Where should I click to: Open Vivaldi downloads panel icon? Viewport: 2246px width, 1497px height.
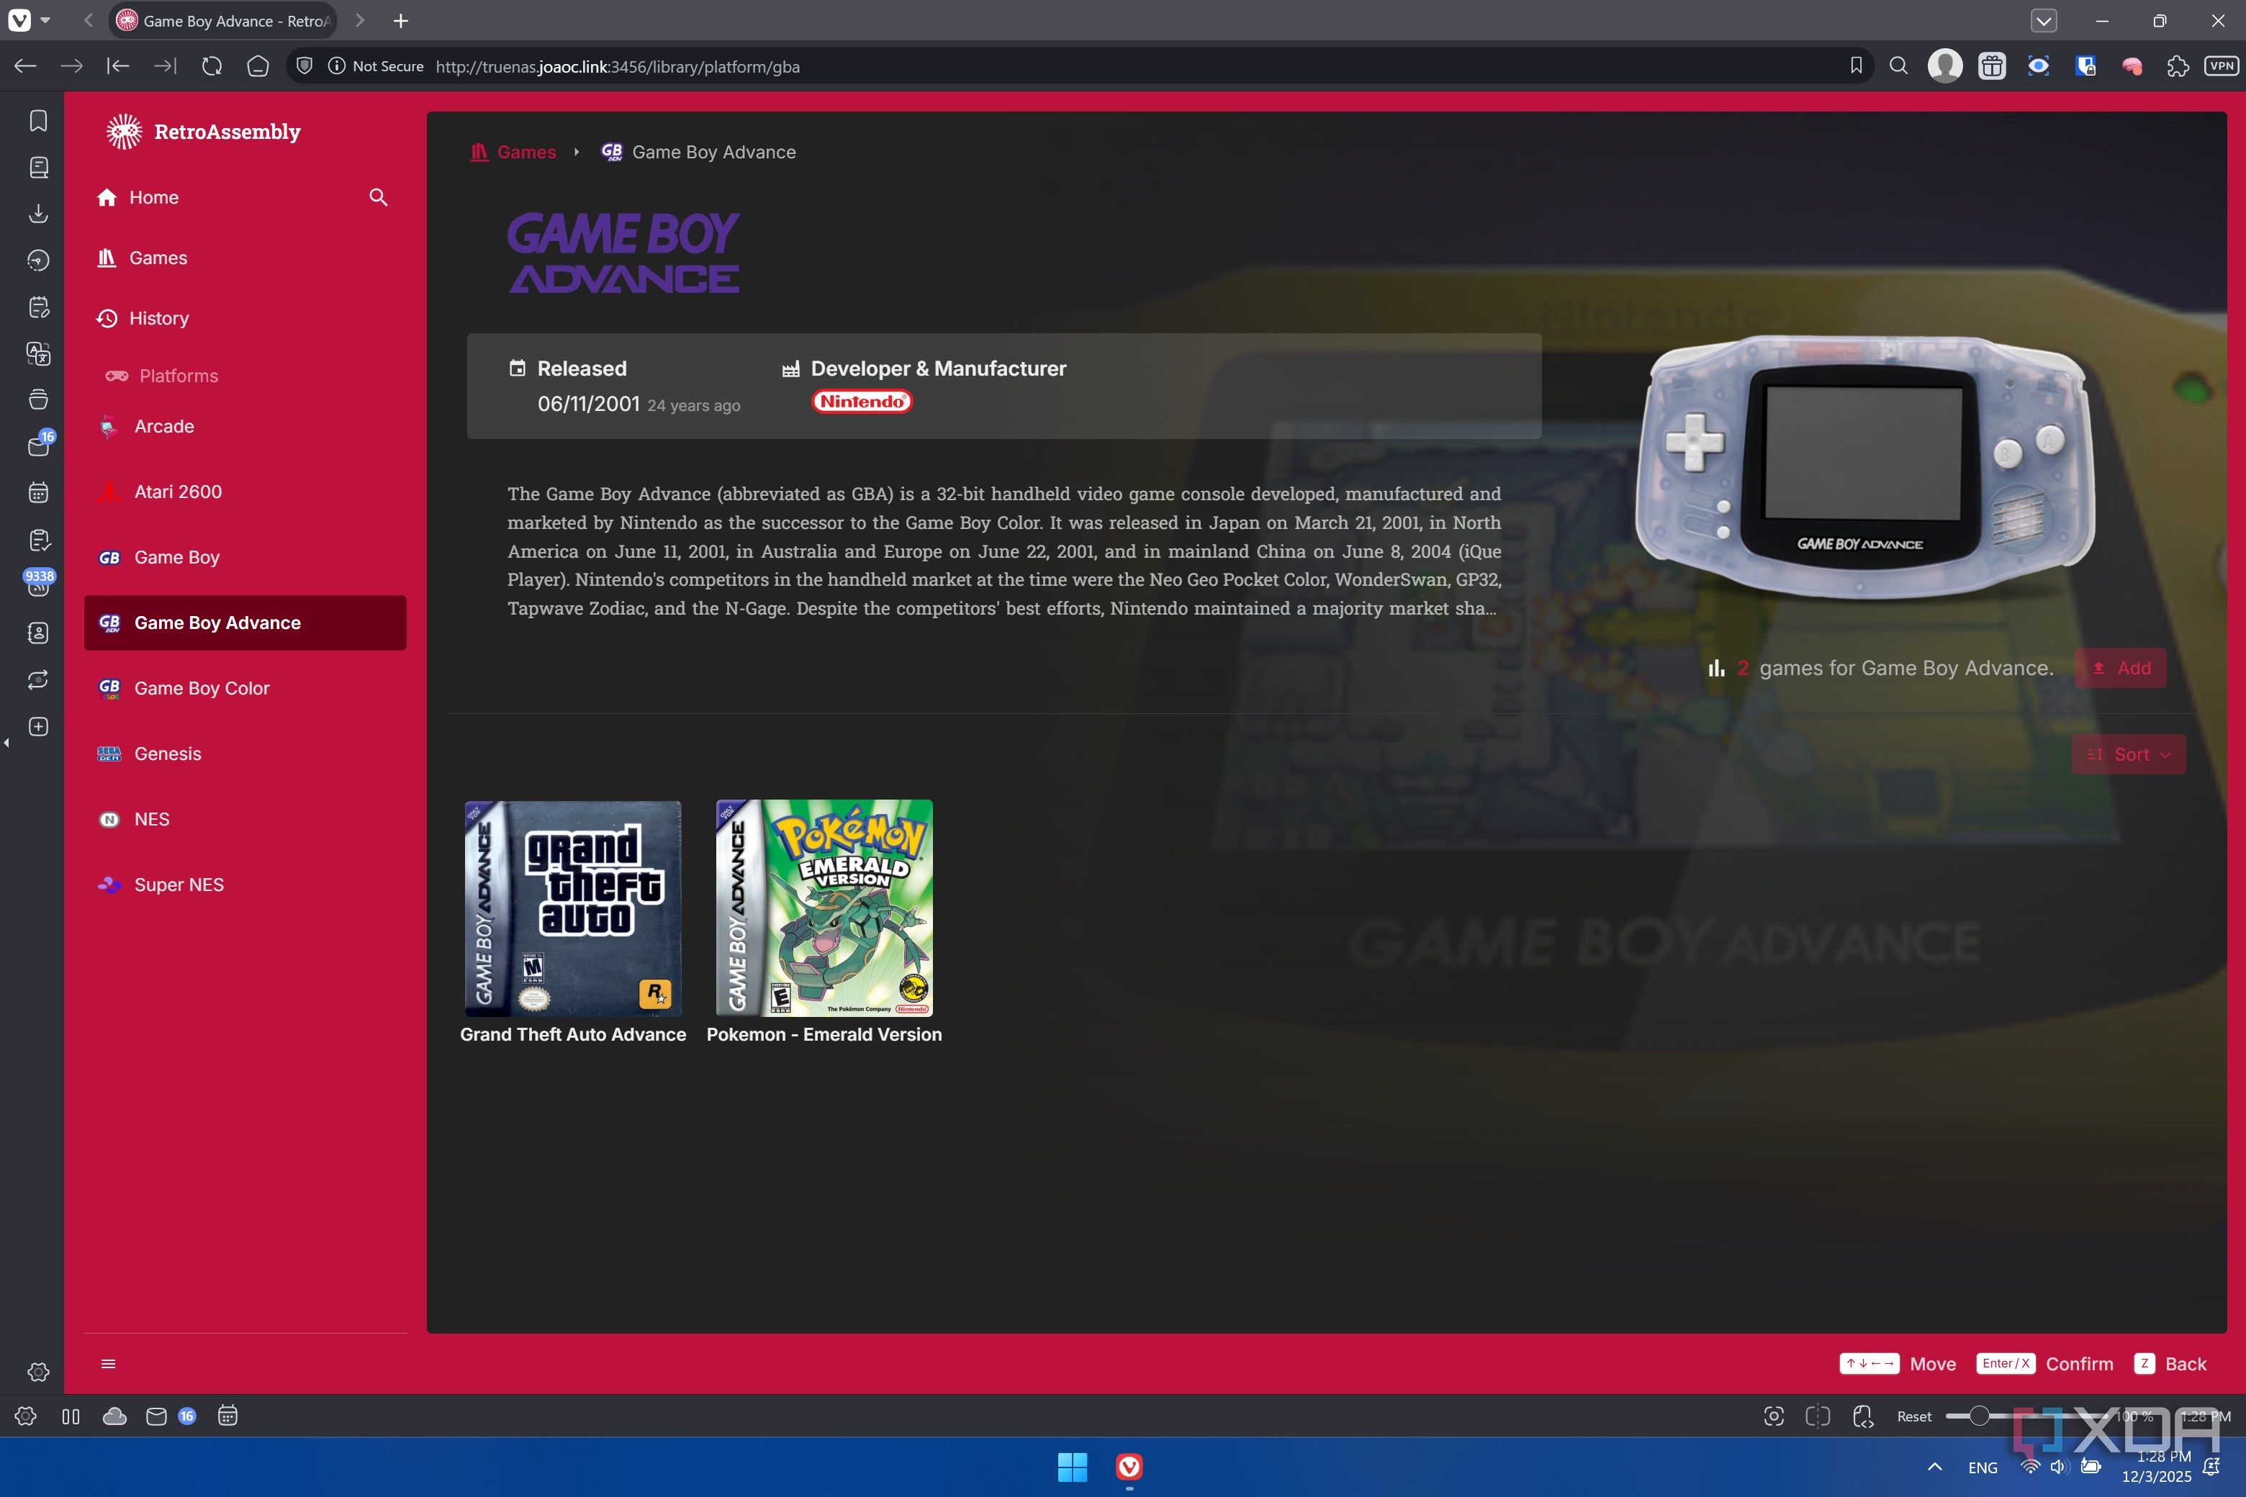tap(38, 214)
